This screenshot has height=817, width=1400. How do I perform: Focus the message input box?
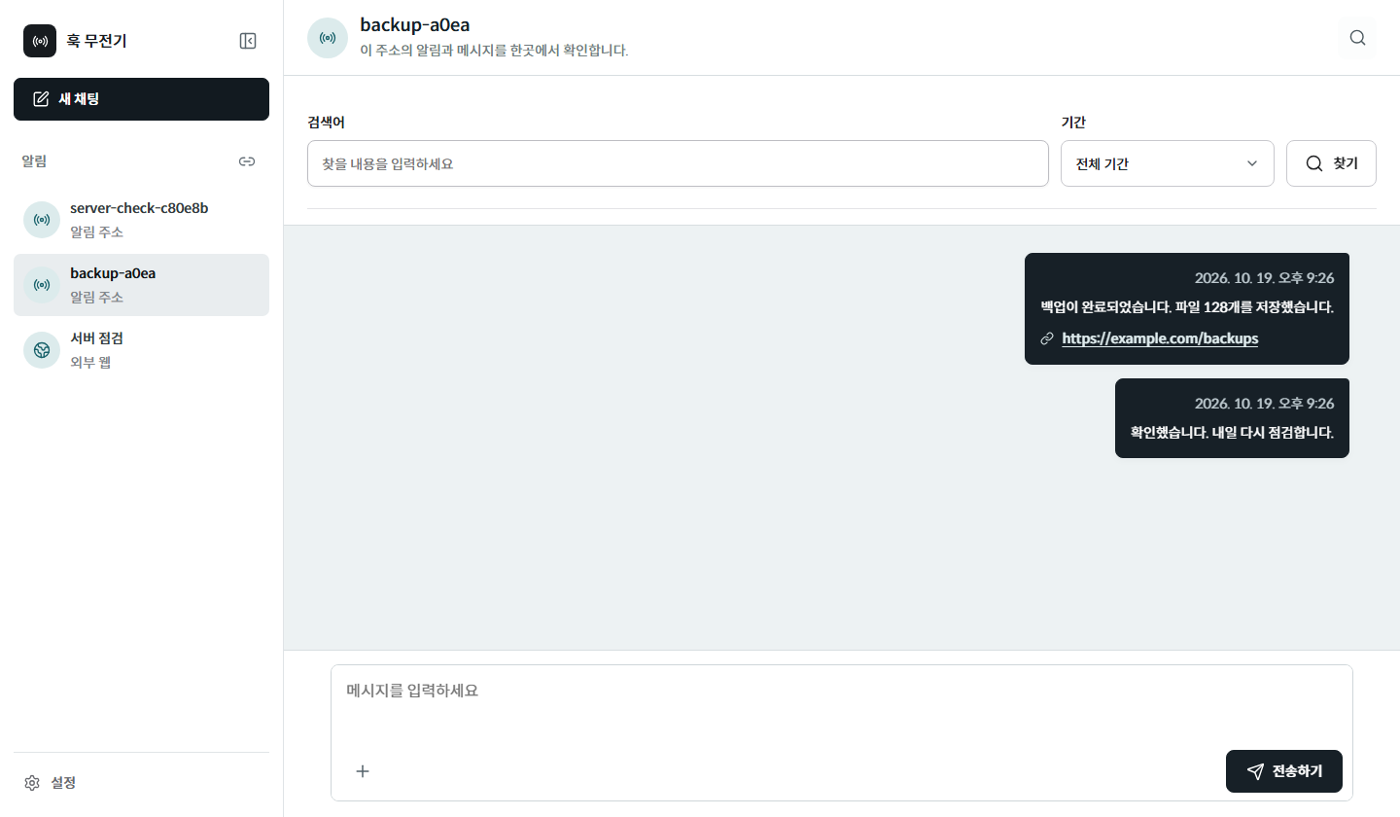(842, 705)
